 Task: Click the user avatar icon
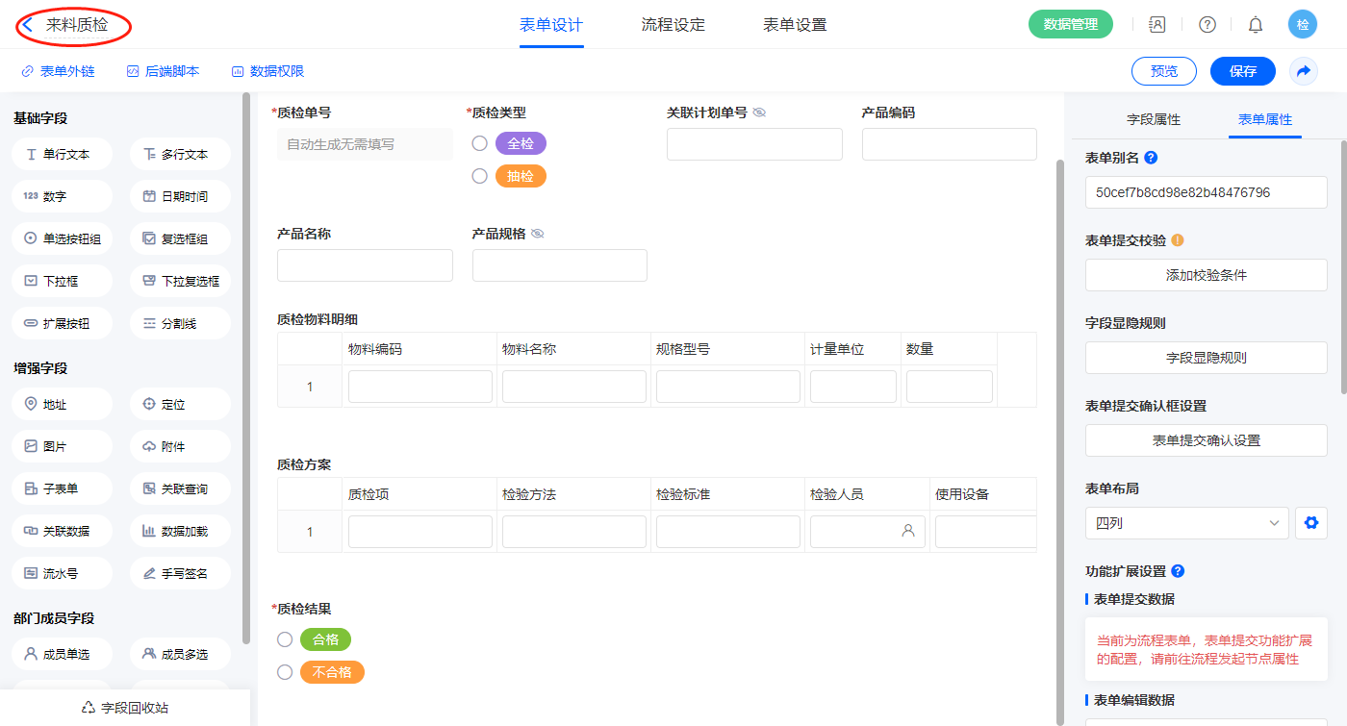click(x=1303, y=25)
